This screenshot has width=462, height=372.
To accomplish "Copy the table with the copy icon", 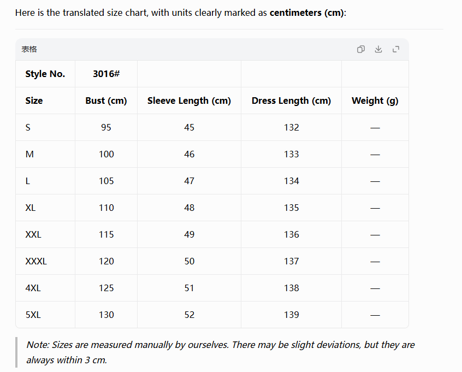I will (360, 49).
